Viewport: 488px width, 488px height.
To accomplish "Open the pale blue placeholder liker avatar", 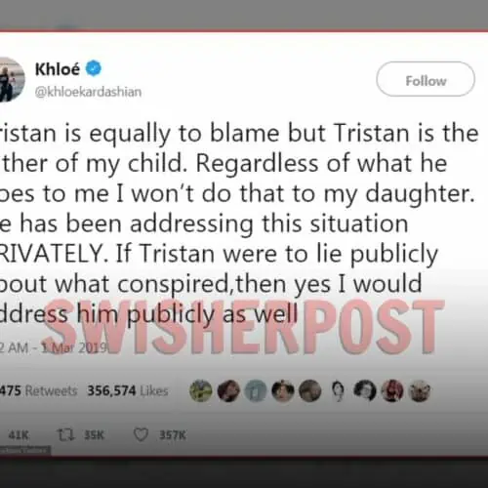I will tap(256, 390).
